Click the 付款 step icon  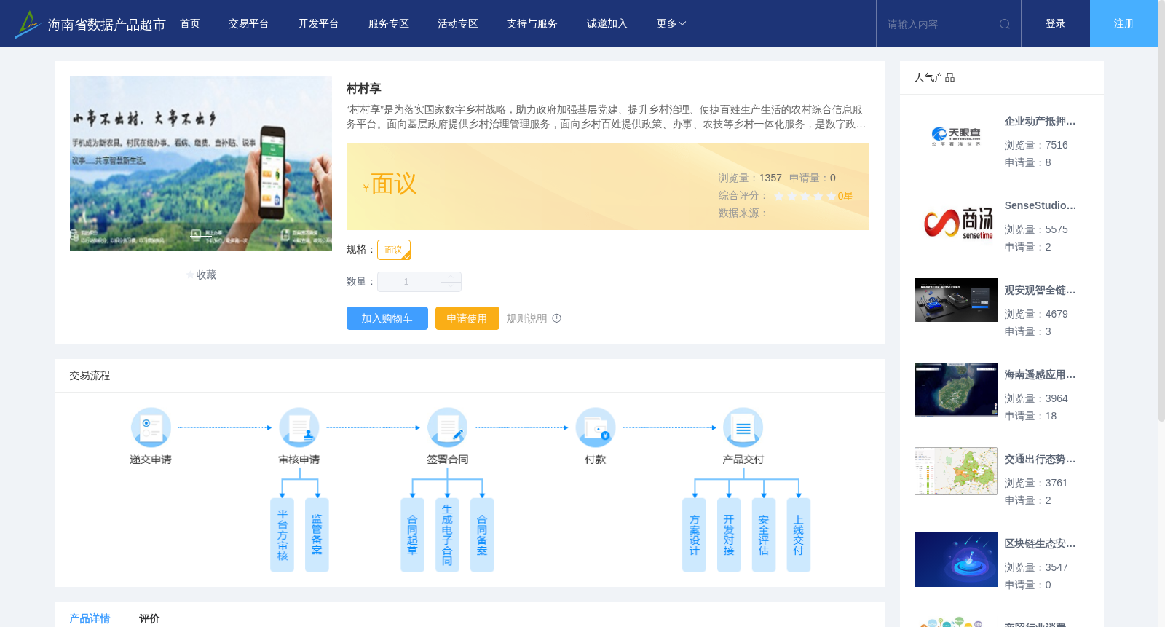tap(596, 427)
